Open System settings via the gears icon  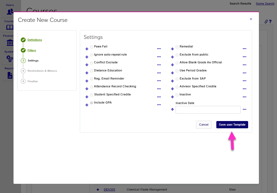pyautogui.click(x=9, y=58)
